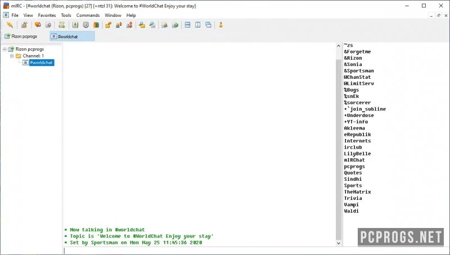Open the Channels list toolbar icon

tap(48, 25)
